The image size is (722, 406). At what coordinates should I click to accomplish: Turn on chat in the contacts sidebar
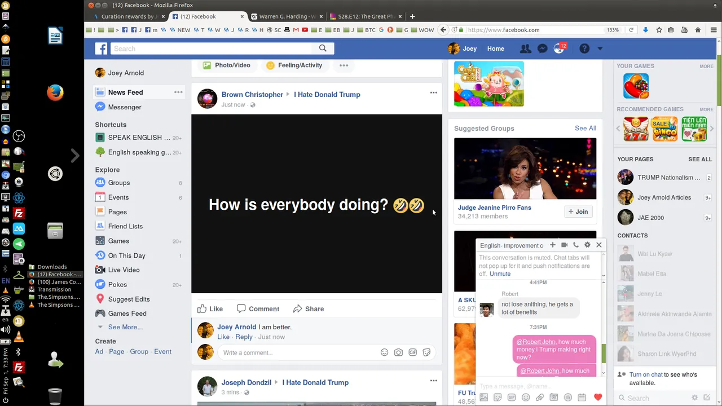point(646,374)
